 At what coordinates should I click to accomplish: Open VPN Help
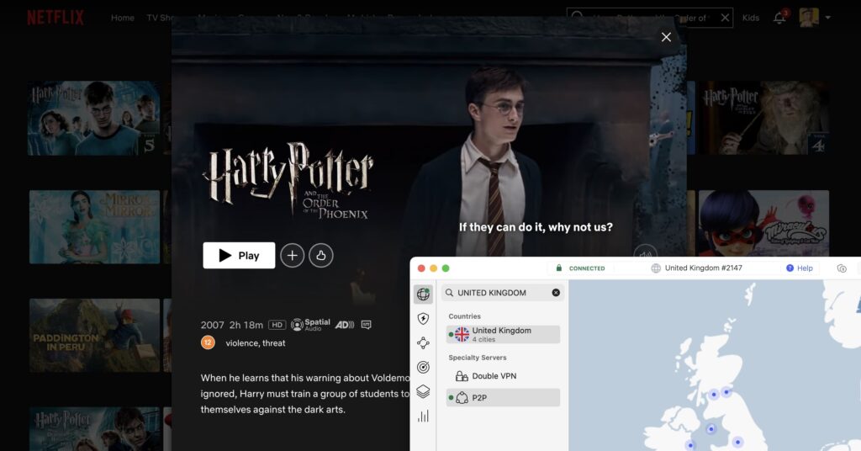(800, 268)
